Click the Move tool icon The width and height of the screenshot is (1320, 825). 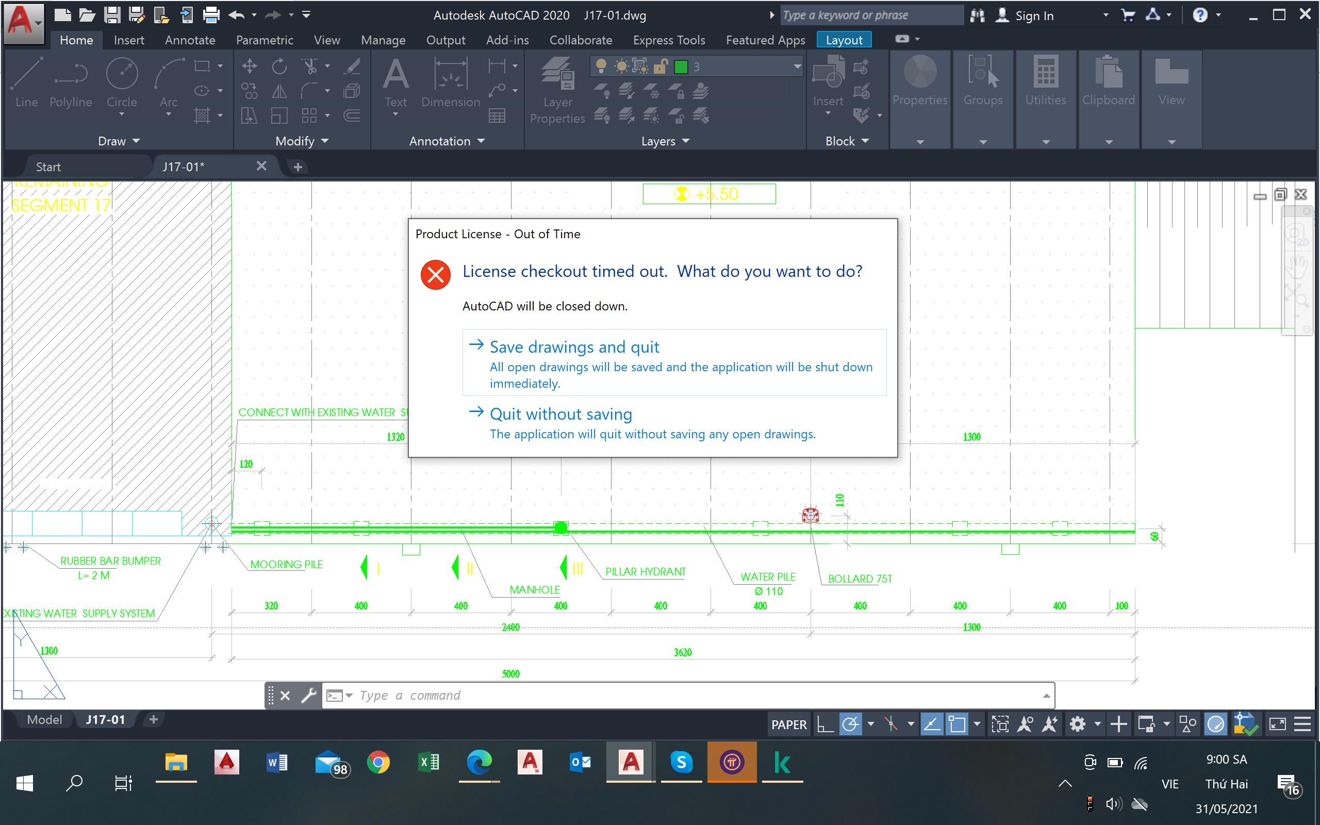249,66
